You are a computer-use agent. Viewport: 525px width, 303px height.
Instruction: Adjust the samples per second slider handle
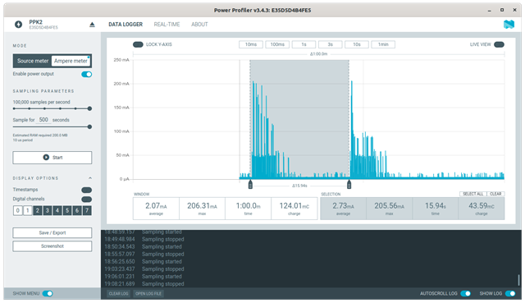pyautogui.click(x=89, y=108)
